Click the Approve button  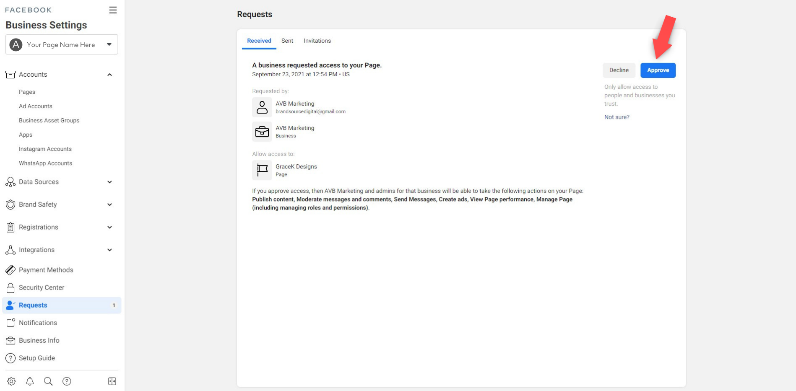point(658,70)
